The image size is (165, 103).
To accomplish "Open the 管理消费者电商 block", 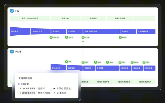I will [x=145, y=82].
